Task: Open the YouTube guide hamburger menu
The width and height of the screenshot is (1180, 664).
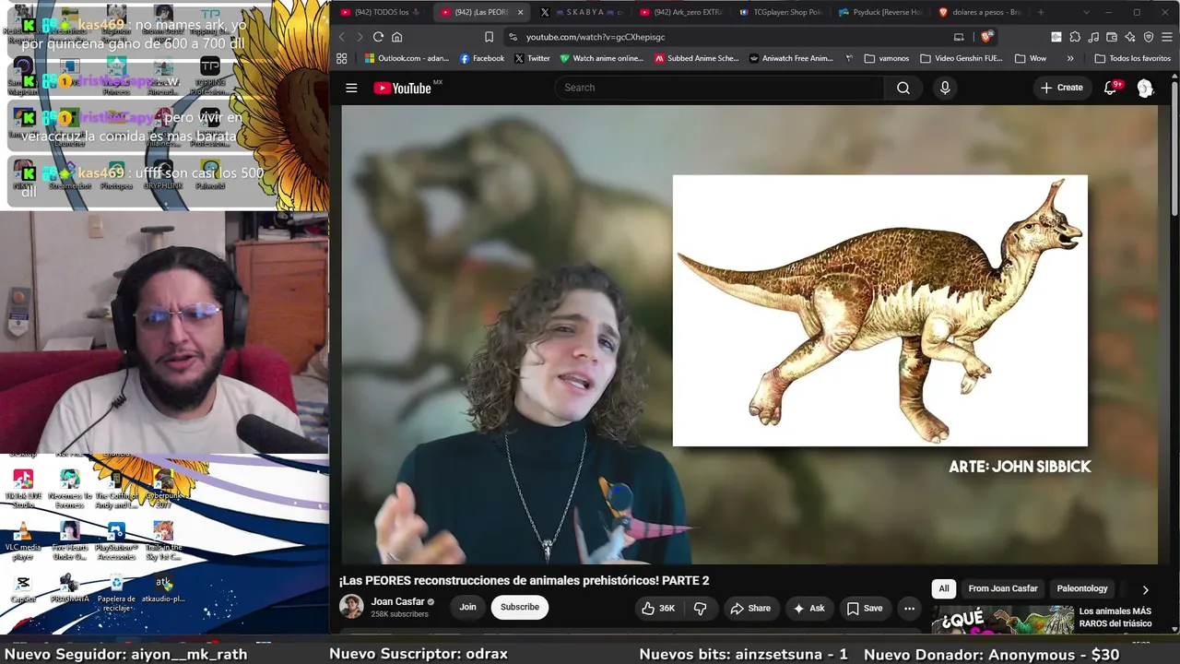Action: click(x=351, y=88)
